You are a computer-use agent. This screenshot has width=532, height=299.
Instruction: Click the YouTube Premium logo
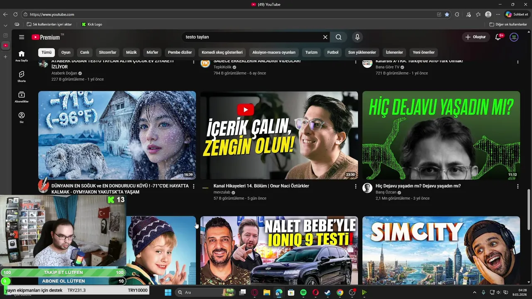(46, 37)
